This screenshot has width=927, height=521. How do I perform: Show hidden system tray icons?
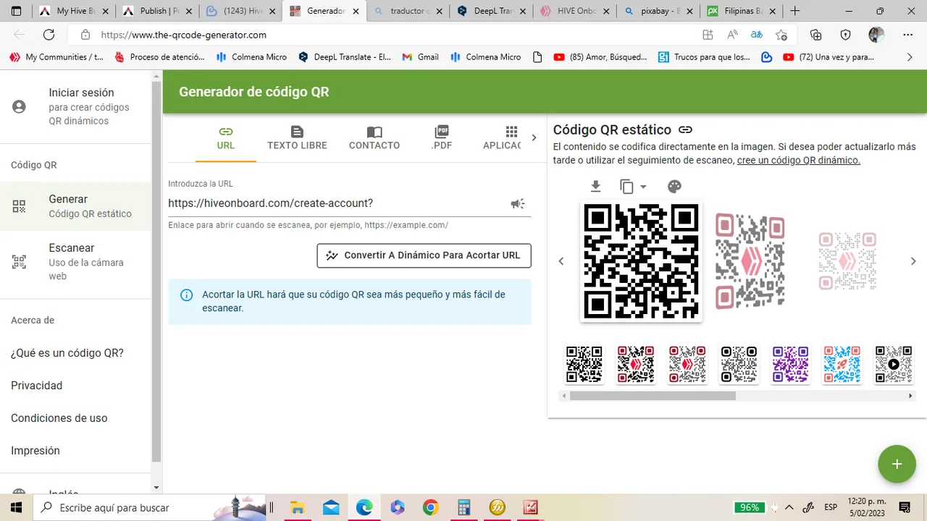click(x=789, y=507)
